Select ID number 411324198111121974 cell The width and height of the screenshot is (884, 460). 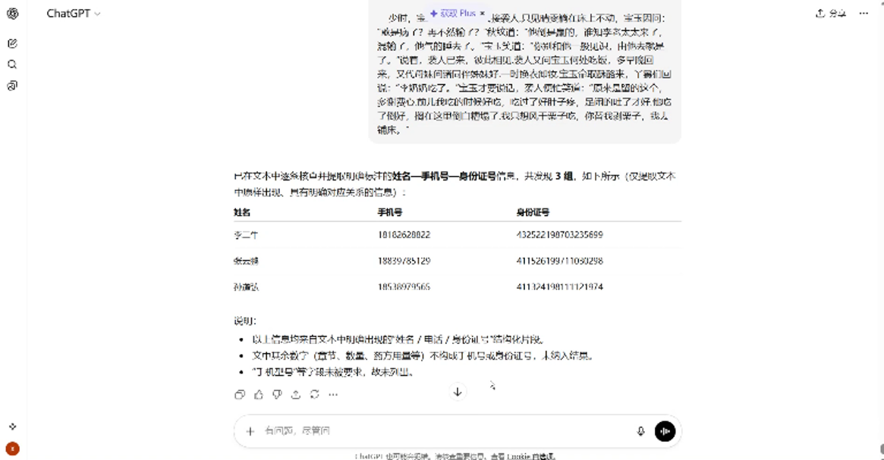[x=559, y=287]
